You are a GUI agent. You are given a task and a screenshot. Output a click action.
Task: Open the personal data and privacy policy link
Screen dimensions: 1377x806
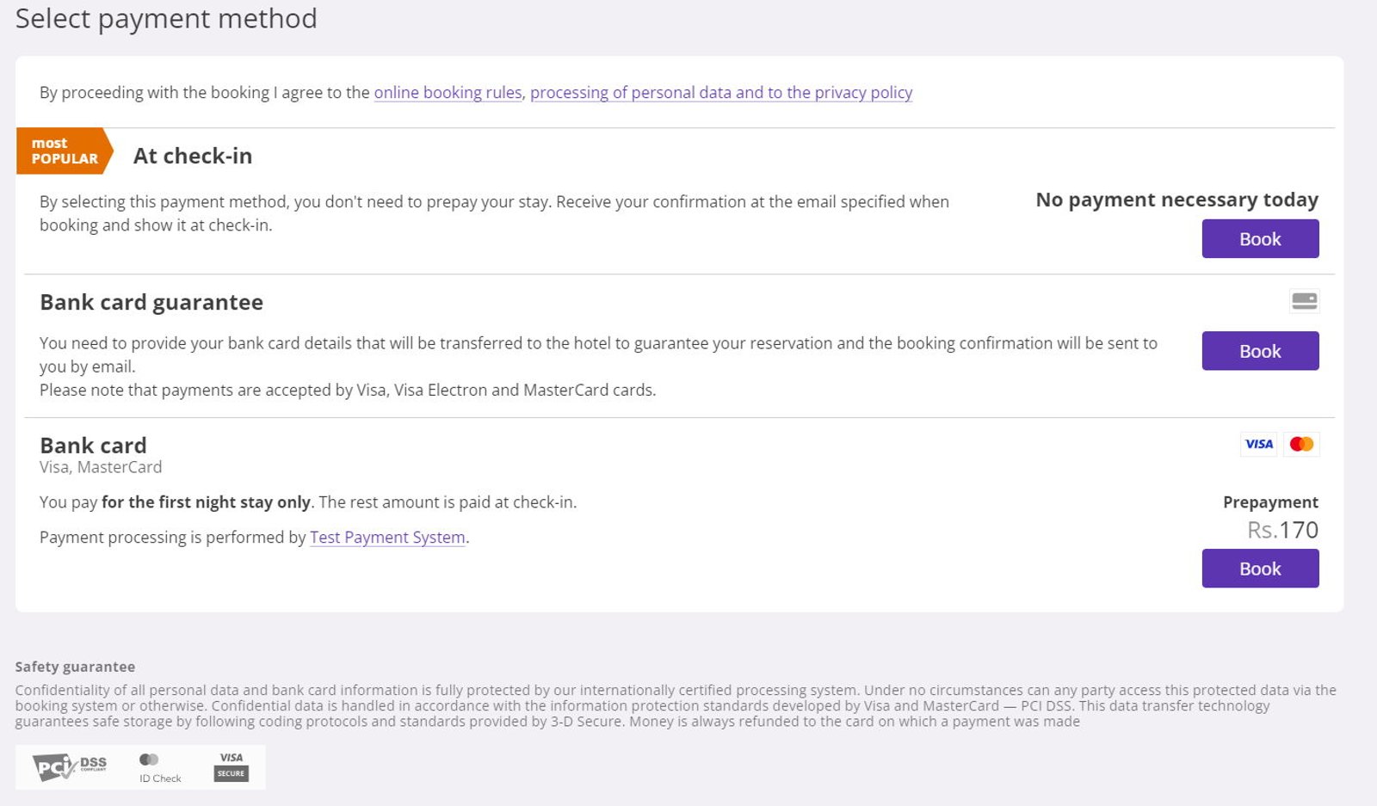(x=721, y=93)
